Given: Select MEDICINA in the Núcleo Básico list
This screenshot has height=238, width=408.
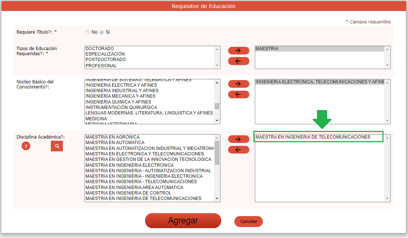Looking at the screenshot, I should (x=96, y=119).
